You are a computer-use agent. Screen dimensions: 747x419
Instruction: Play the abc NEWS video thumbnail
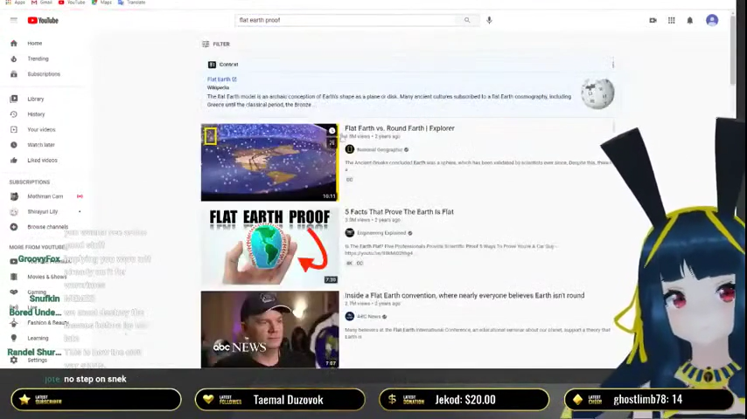(269, 330)
